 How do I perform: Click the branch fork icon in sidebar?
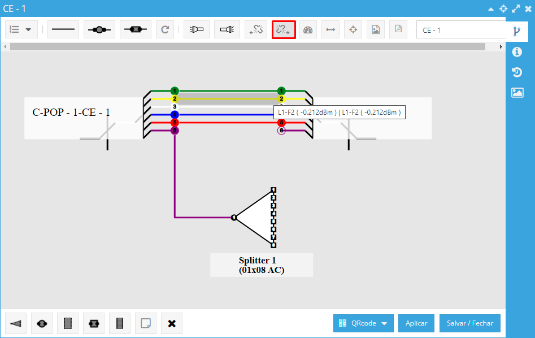coord(517,32)
